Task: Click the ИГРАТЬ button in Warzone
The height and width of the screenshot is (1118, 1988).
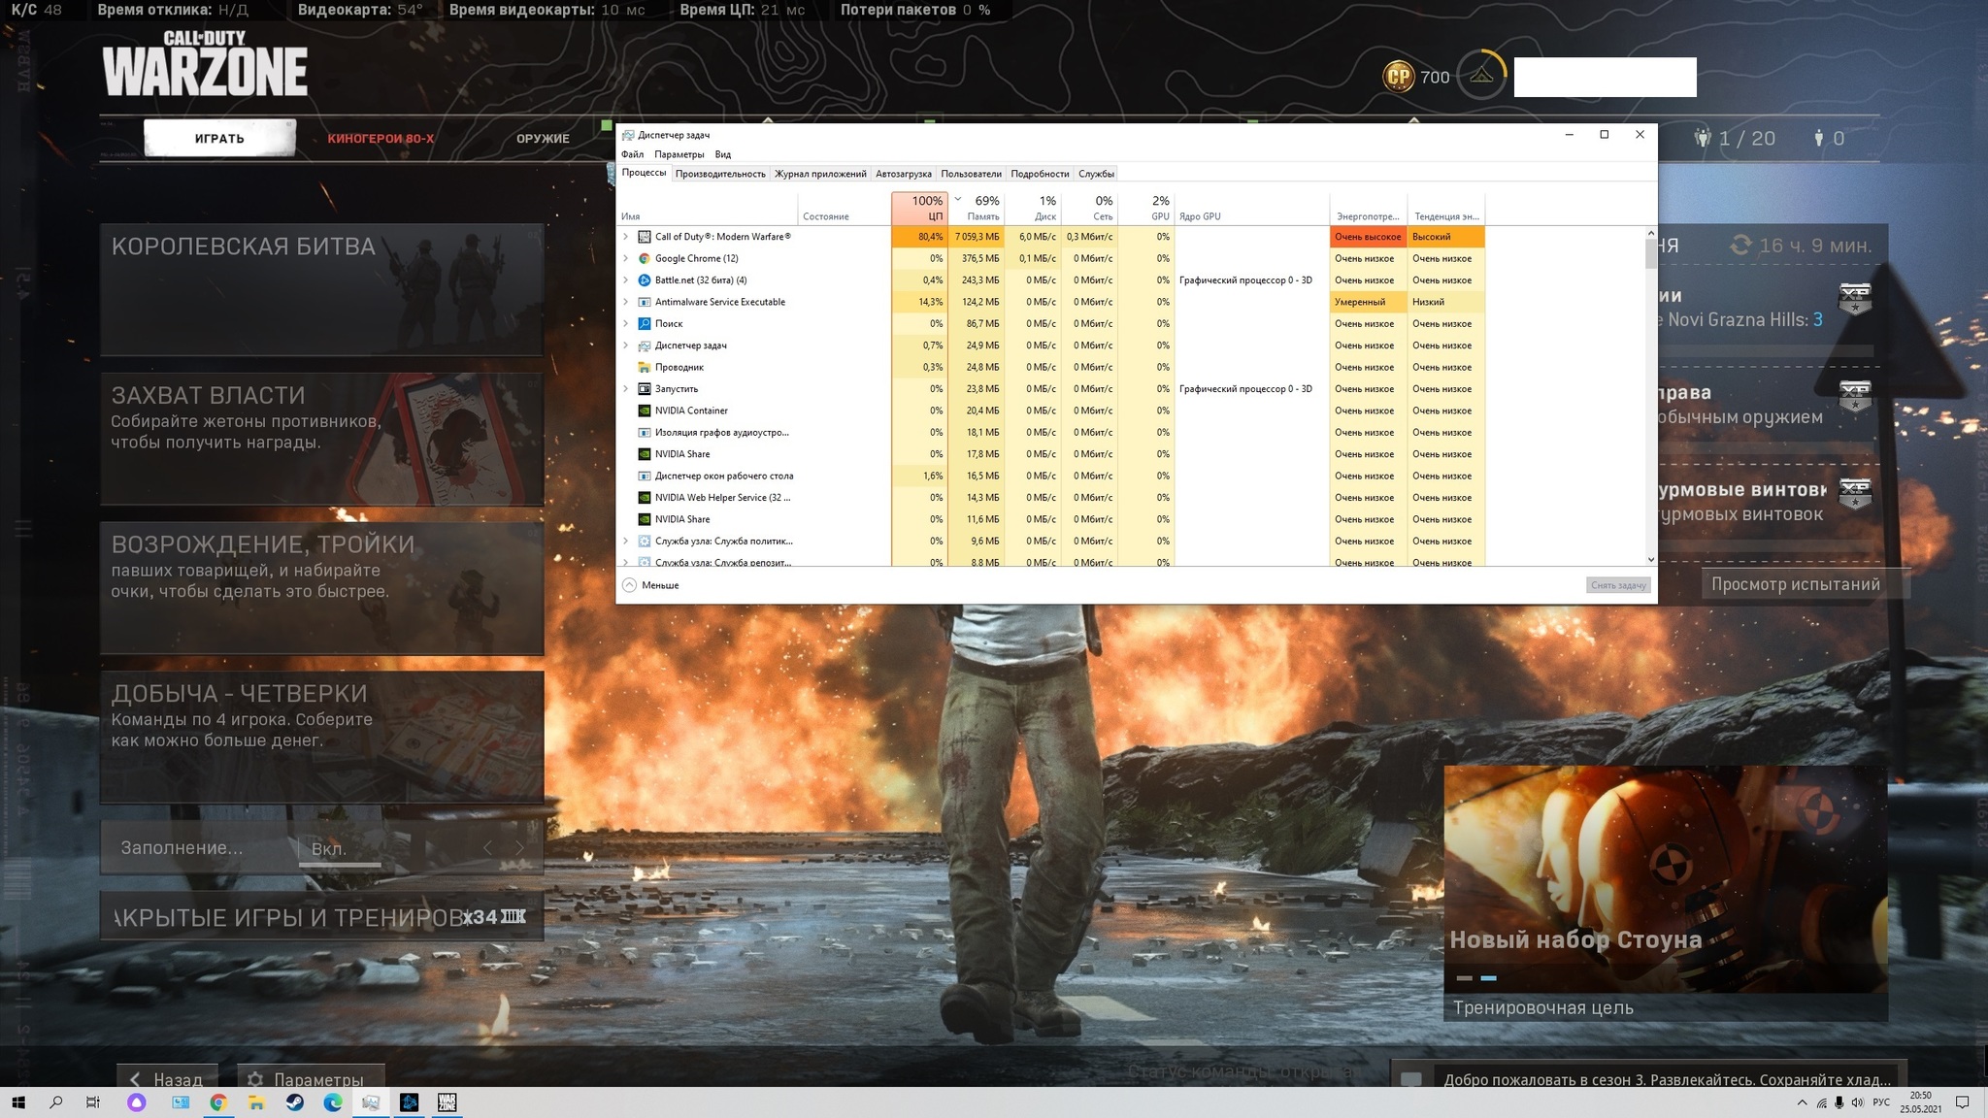Action: (218, 137)
